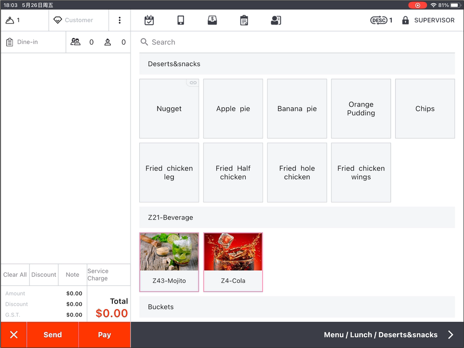Click the customer profile card icon

pyautogui.click(x=276, y=20)
